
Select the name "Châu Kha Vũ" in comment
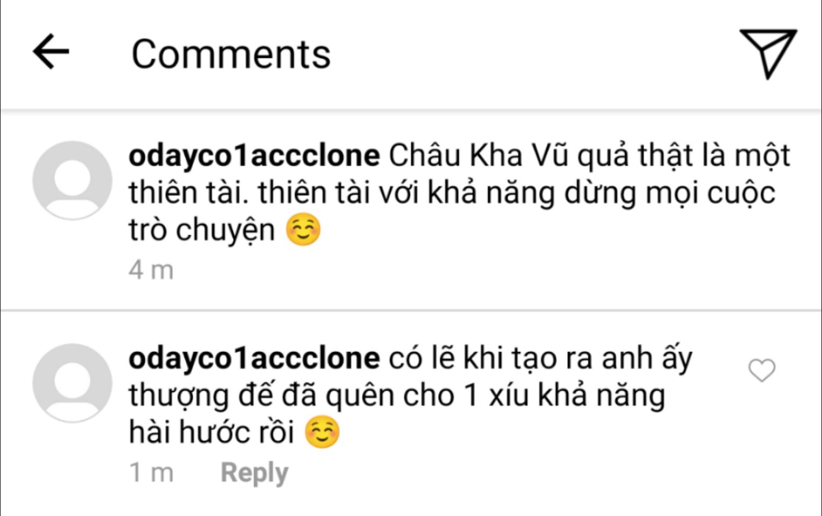click(x=479, y=156)
